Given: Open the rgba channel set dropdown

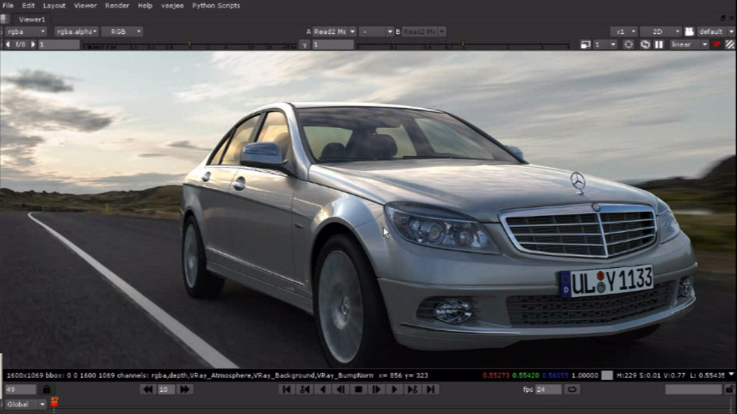Looking at the screenshot, I should tap(26, 32).
